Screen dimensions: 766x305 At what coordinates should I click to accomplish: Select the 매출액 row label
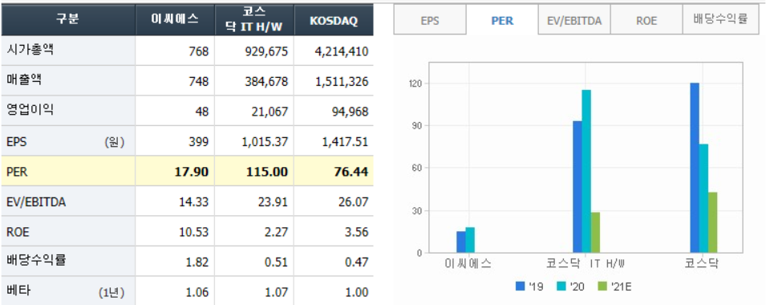click(25, 80)
